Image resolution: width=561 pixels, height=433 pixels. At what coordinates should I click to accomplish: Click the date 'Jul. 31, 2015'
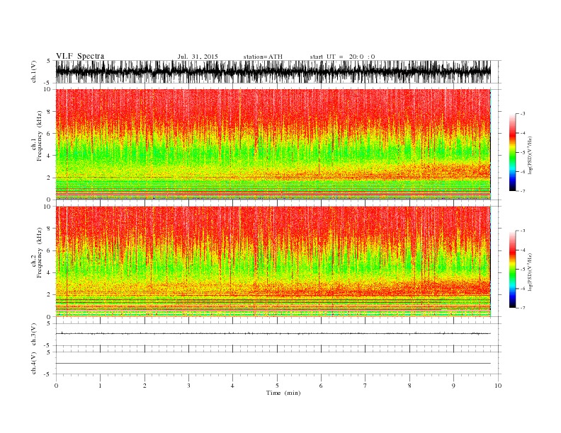coord(198,57)
